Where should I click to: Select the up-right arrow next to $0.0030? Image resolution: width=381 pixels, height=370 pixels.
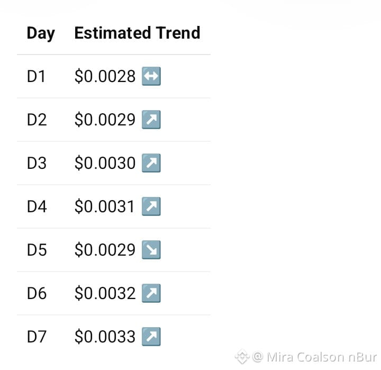pyautogui.click(x=151, y=163)
